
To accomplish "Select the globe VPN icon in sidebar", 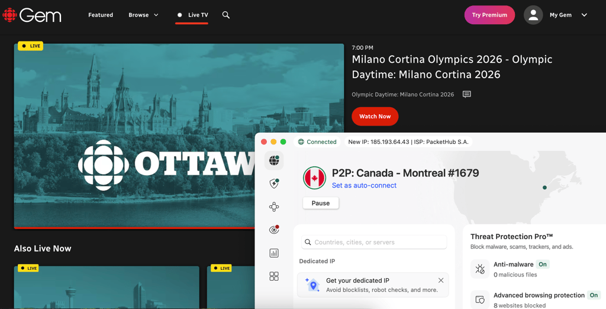I will (274, 160).
